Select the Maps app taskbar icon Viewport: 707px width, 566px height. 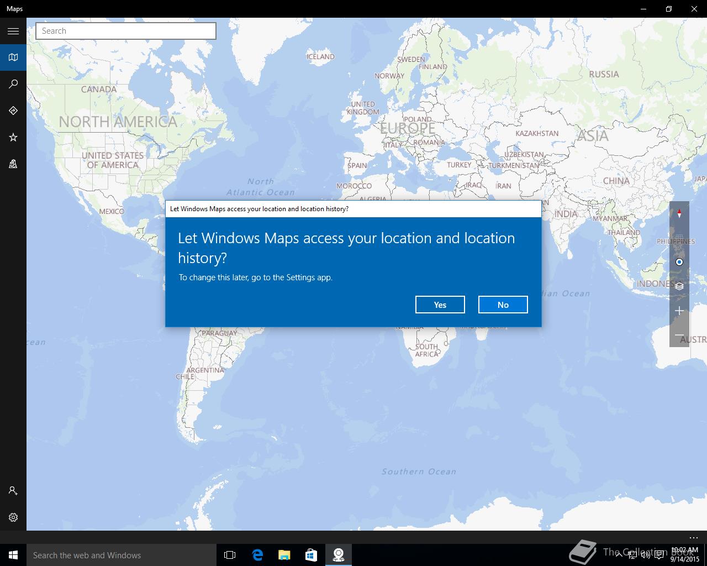339,555
